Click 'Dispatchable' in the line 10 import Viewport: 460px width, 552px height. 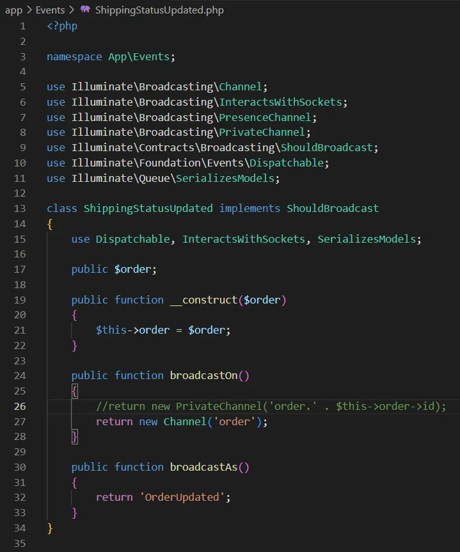coord(286,163)
